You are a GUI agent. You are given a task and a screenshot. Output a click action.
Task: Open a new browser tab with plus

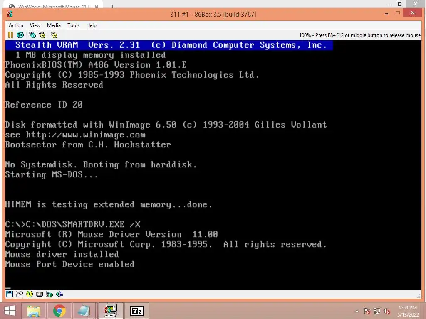pos(112,7)
